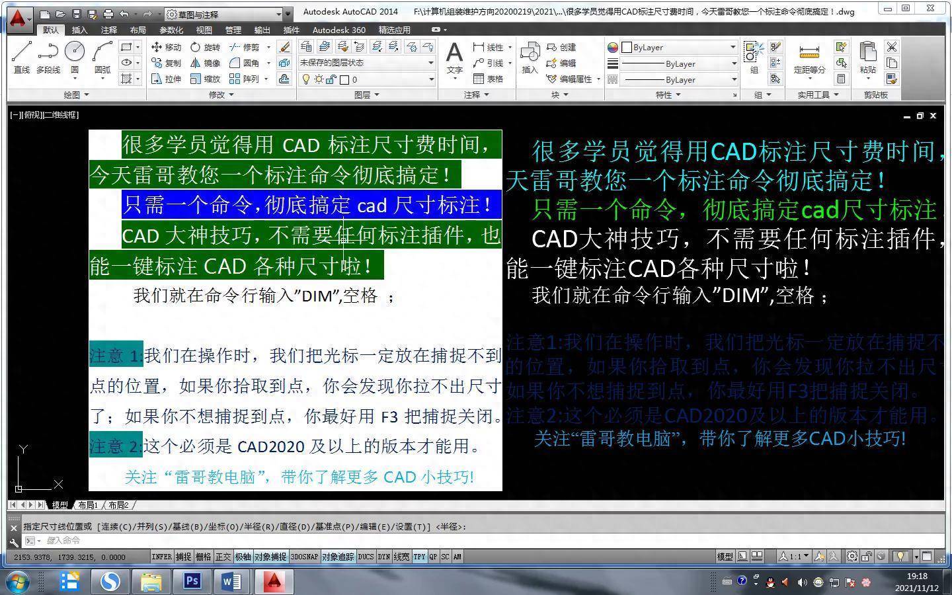Click the 移动 (Move) modify tool
952x595 pixels.
point(166,47)
